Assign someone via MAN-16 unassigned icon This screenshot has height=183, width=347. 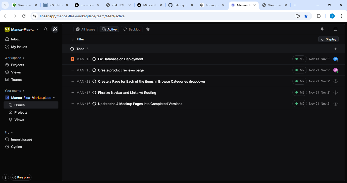(336, 104)
